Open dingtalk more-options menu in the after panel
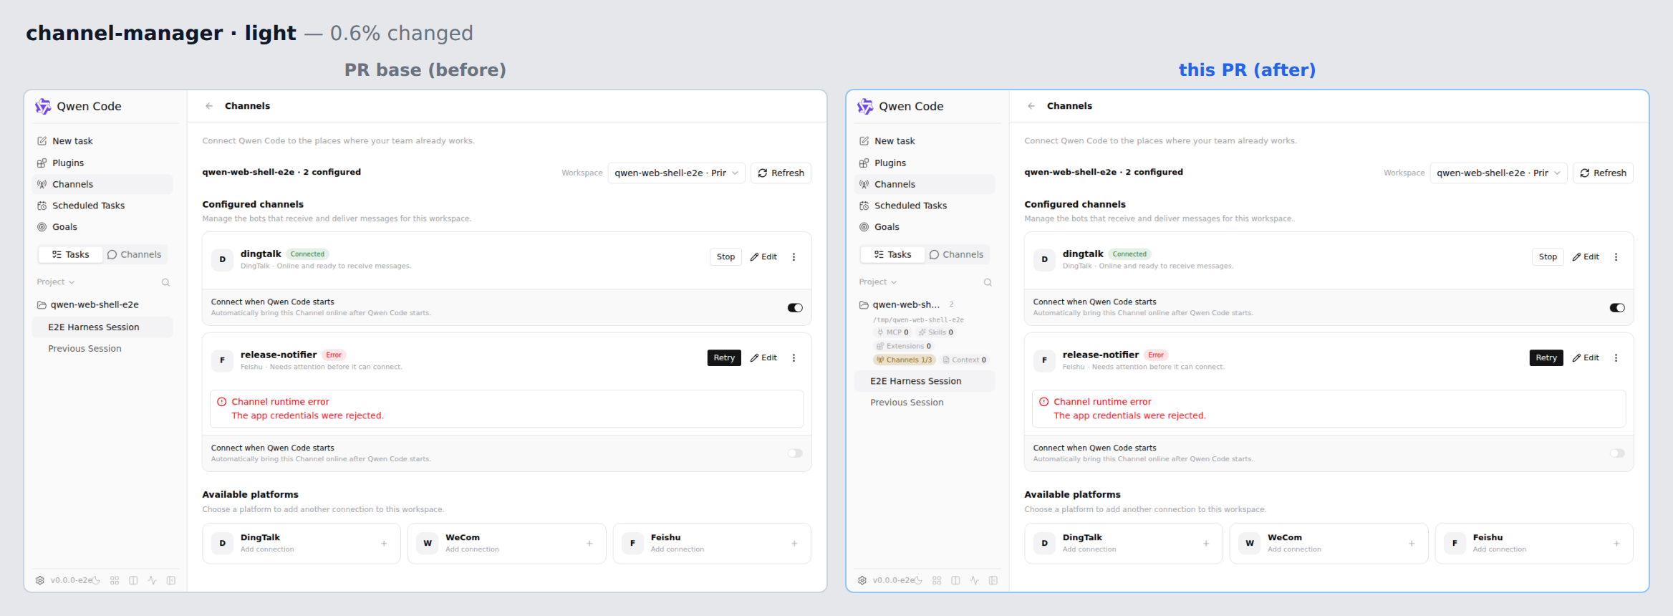Image resolution: width=1673 pixels, height=616 pixels. coord(1616,257)
